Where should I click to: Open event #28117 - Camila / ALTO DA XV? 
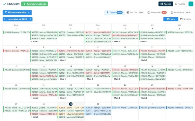(98, 111)
